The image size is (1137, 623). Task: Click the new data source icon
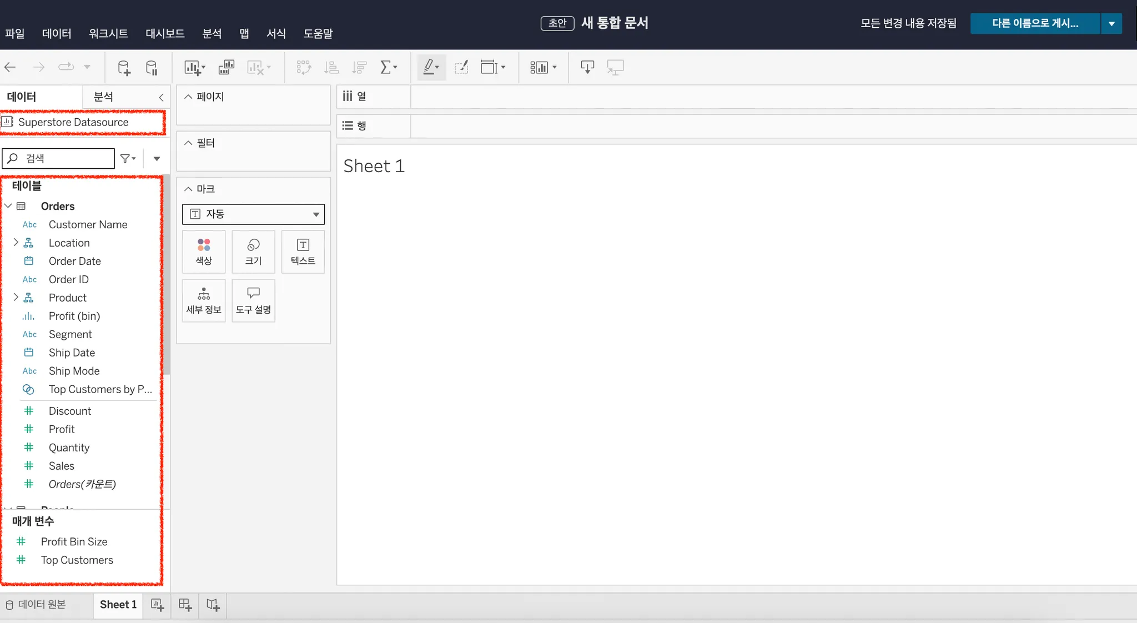124,68
